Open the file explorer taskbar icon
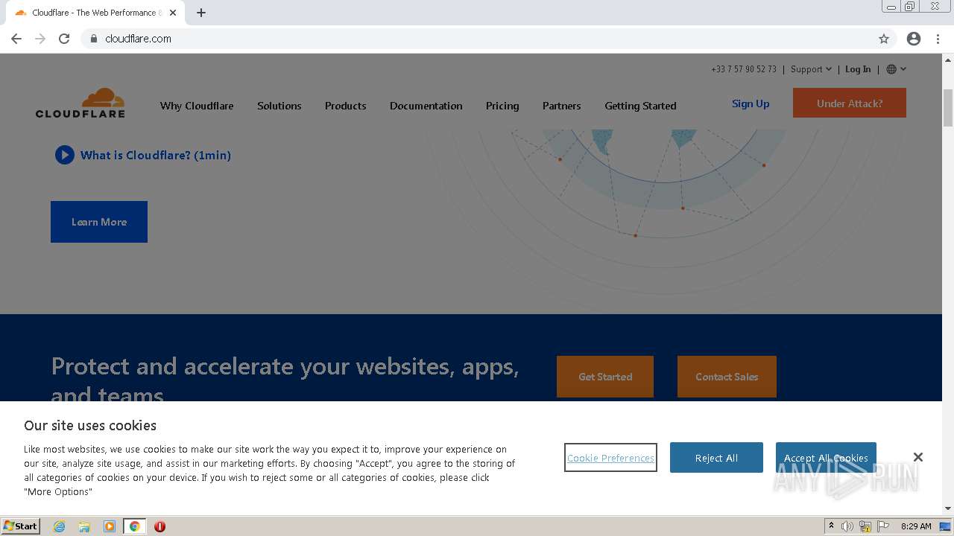 click(84, 526)
